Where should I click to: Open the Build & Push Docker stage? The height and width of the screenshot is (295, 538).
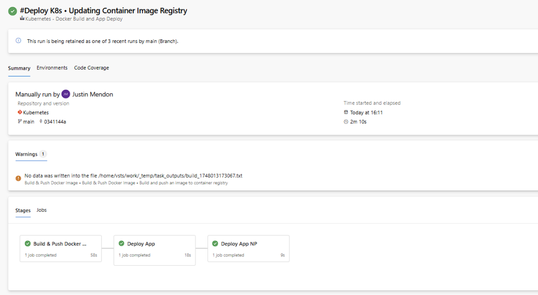[x=61, y=248]
